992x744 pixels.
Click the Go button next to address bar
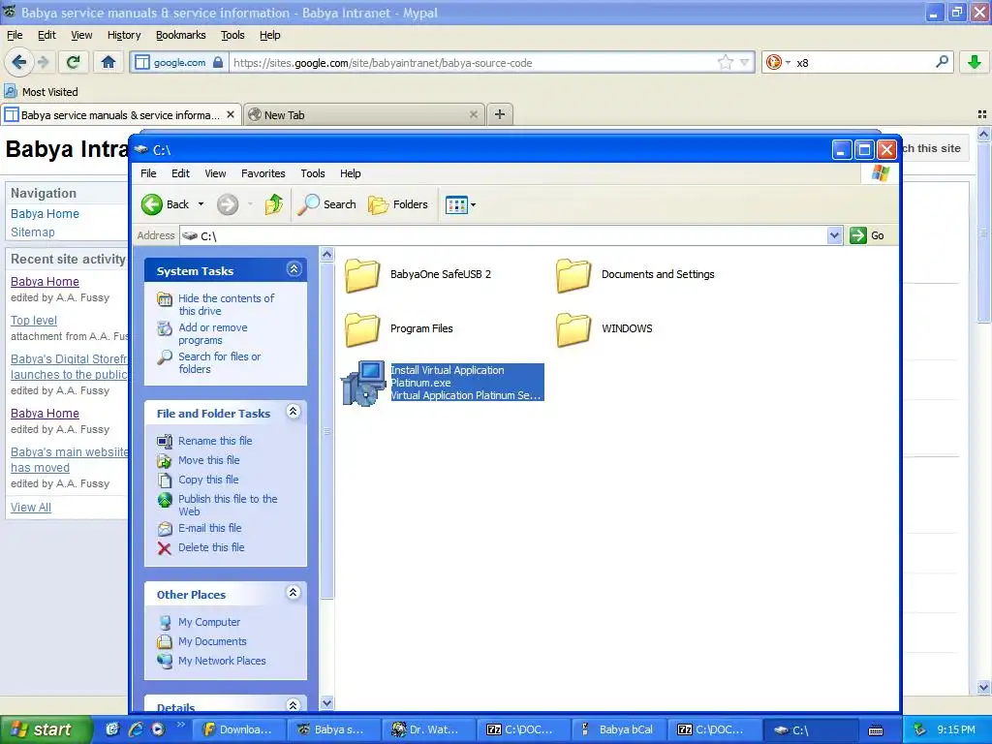(868, 235)
